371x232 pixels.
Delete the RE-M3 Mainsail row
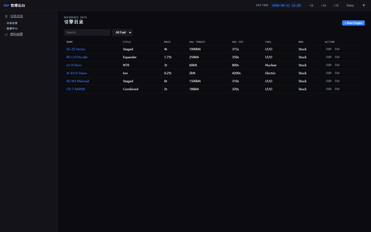[337, 81]
